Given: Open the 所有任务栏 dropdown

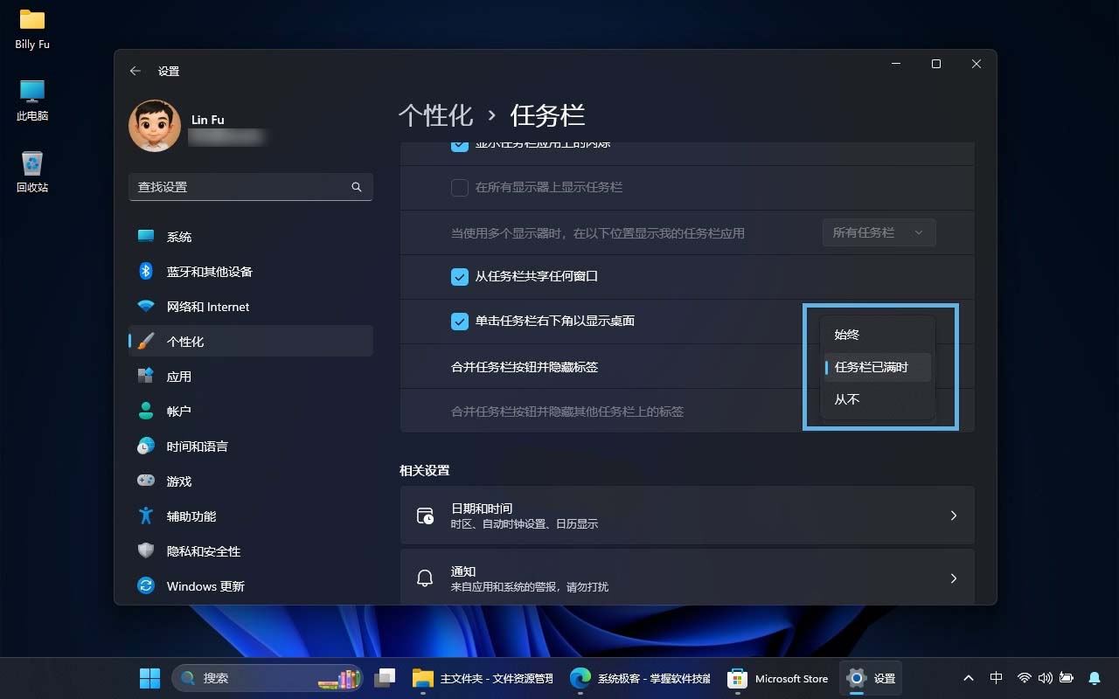Looking at the screenshot, I should tap(878, 232).
